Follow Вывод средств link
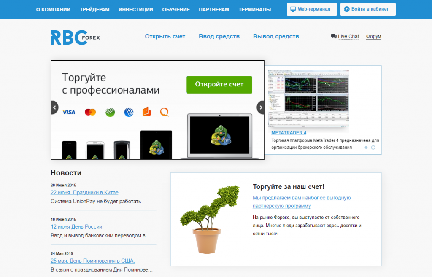 276,36
